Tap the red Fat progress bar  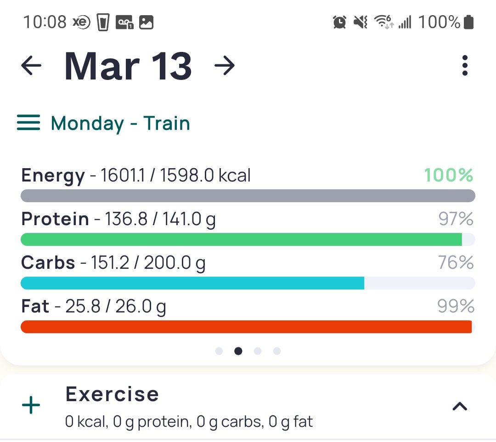(248, 327)
